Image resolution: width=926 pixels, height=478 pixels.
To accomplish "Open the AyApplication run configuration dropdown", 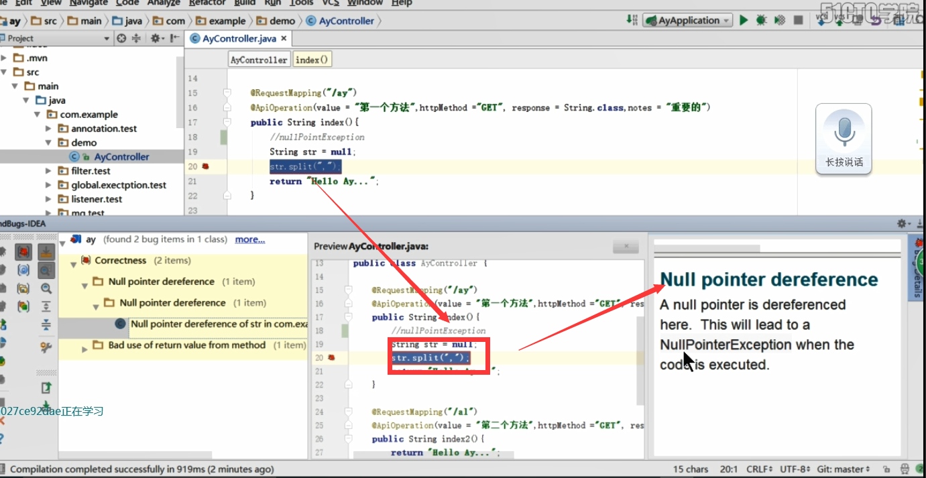I will point(687,21).
